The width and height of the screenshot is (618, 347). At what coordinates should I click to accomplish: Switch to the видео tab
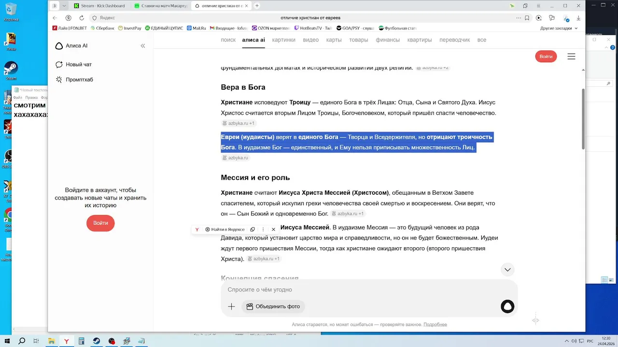pyautogui.click(x=311, y=40)
